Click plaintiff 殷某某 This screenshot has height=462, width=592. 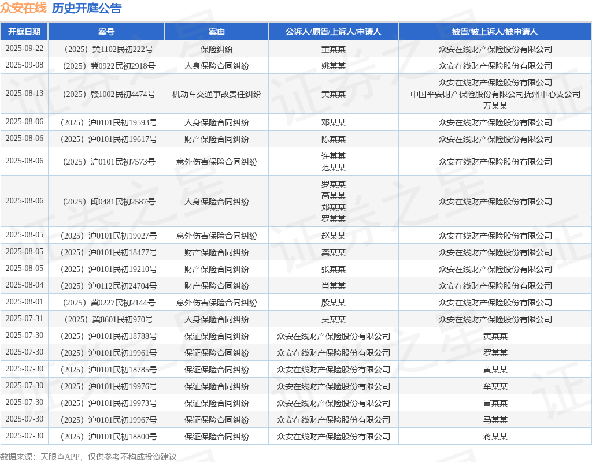(x=334, y=303)
